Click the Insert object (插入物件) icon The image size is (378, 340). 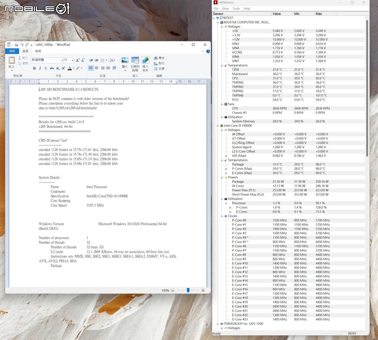pos(145,60)
